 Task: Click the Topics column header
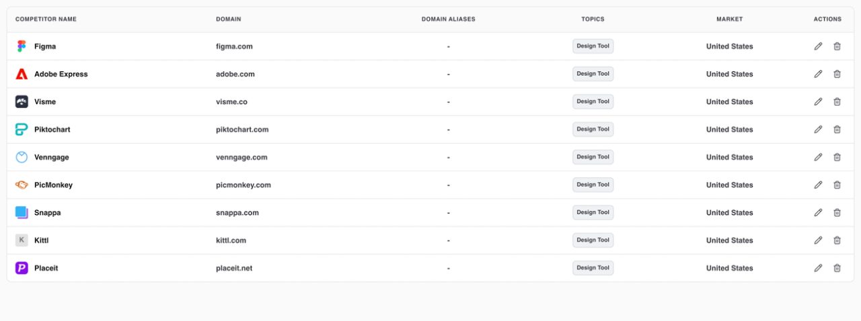tap(593, 19)
